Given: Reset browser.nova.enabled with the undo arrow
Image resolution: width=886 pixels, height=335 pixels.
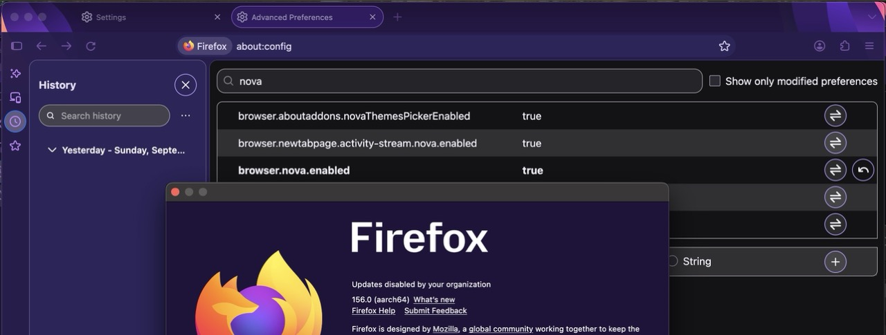Looking at the screenshot, I should pyautogui.click(x=863, y=170).
